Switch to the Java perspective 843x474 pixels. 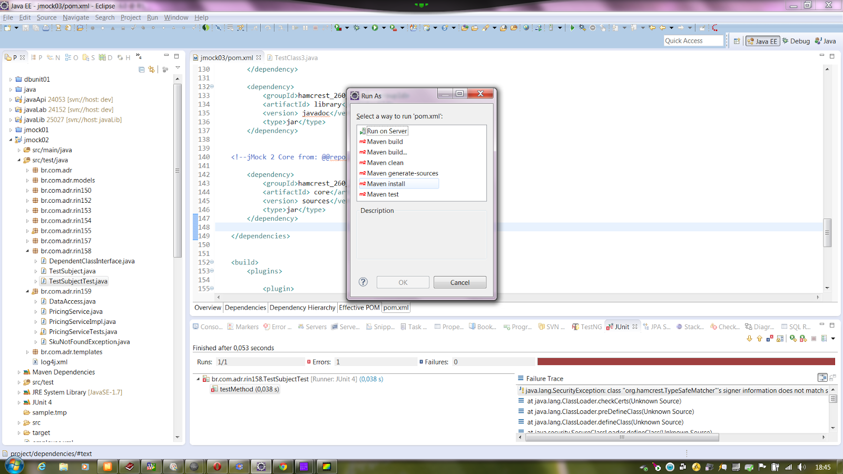tap(825, 41)
